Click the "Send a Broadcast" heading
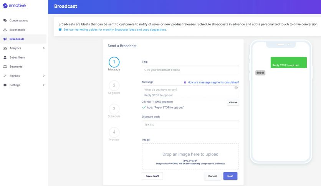 (x=122, y=46)
